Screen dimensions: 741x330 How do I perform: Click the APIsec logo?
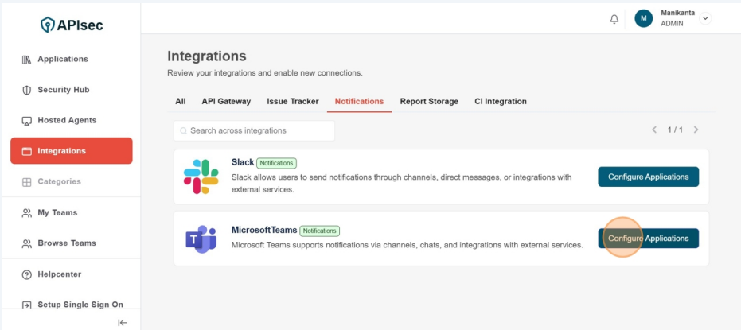[x=72, y=25]
